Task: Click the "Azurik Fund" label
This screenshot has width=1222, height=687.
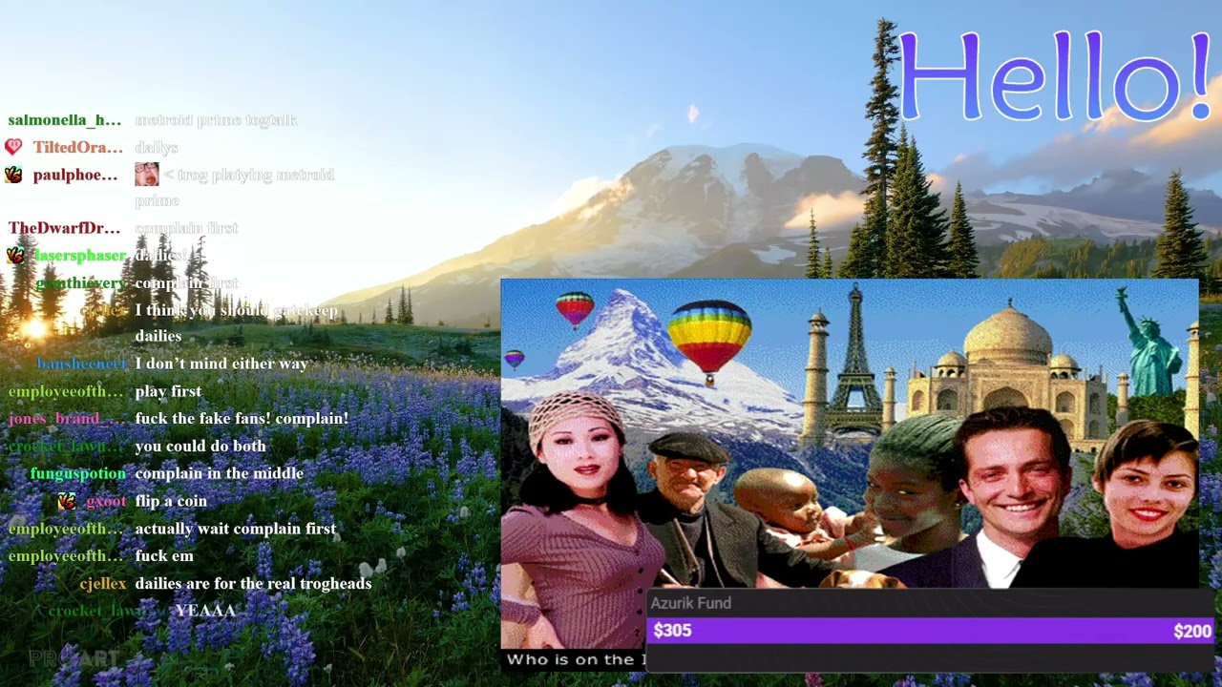Action: (691, 603)
